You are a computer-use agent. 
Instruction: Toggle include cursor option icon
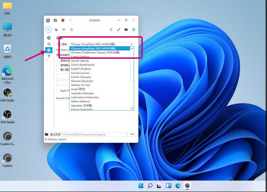tap(49, 29)
